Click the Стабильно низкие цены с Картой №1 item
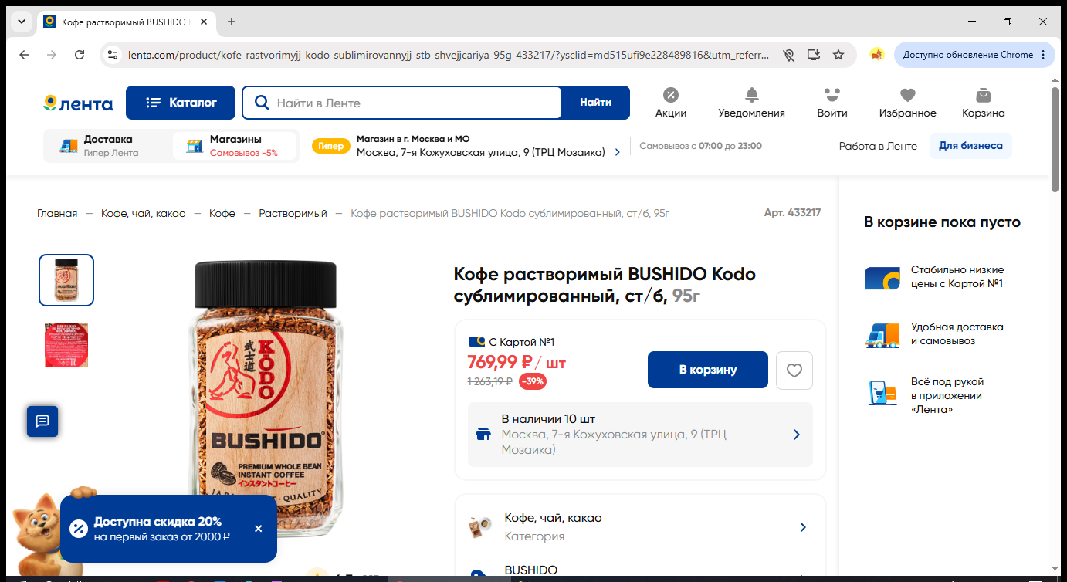 (x=934, y=277)
